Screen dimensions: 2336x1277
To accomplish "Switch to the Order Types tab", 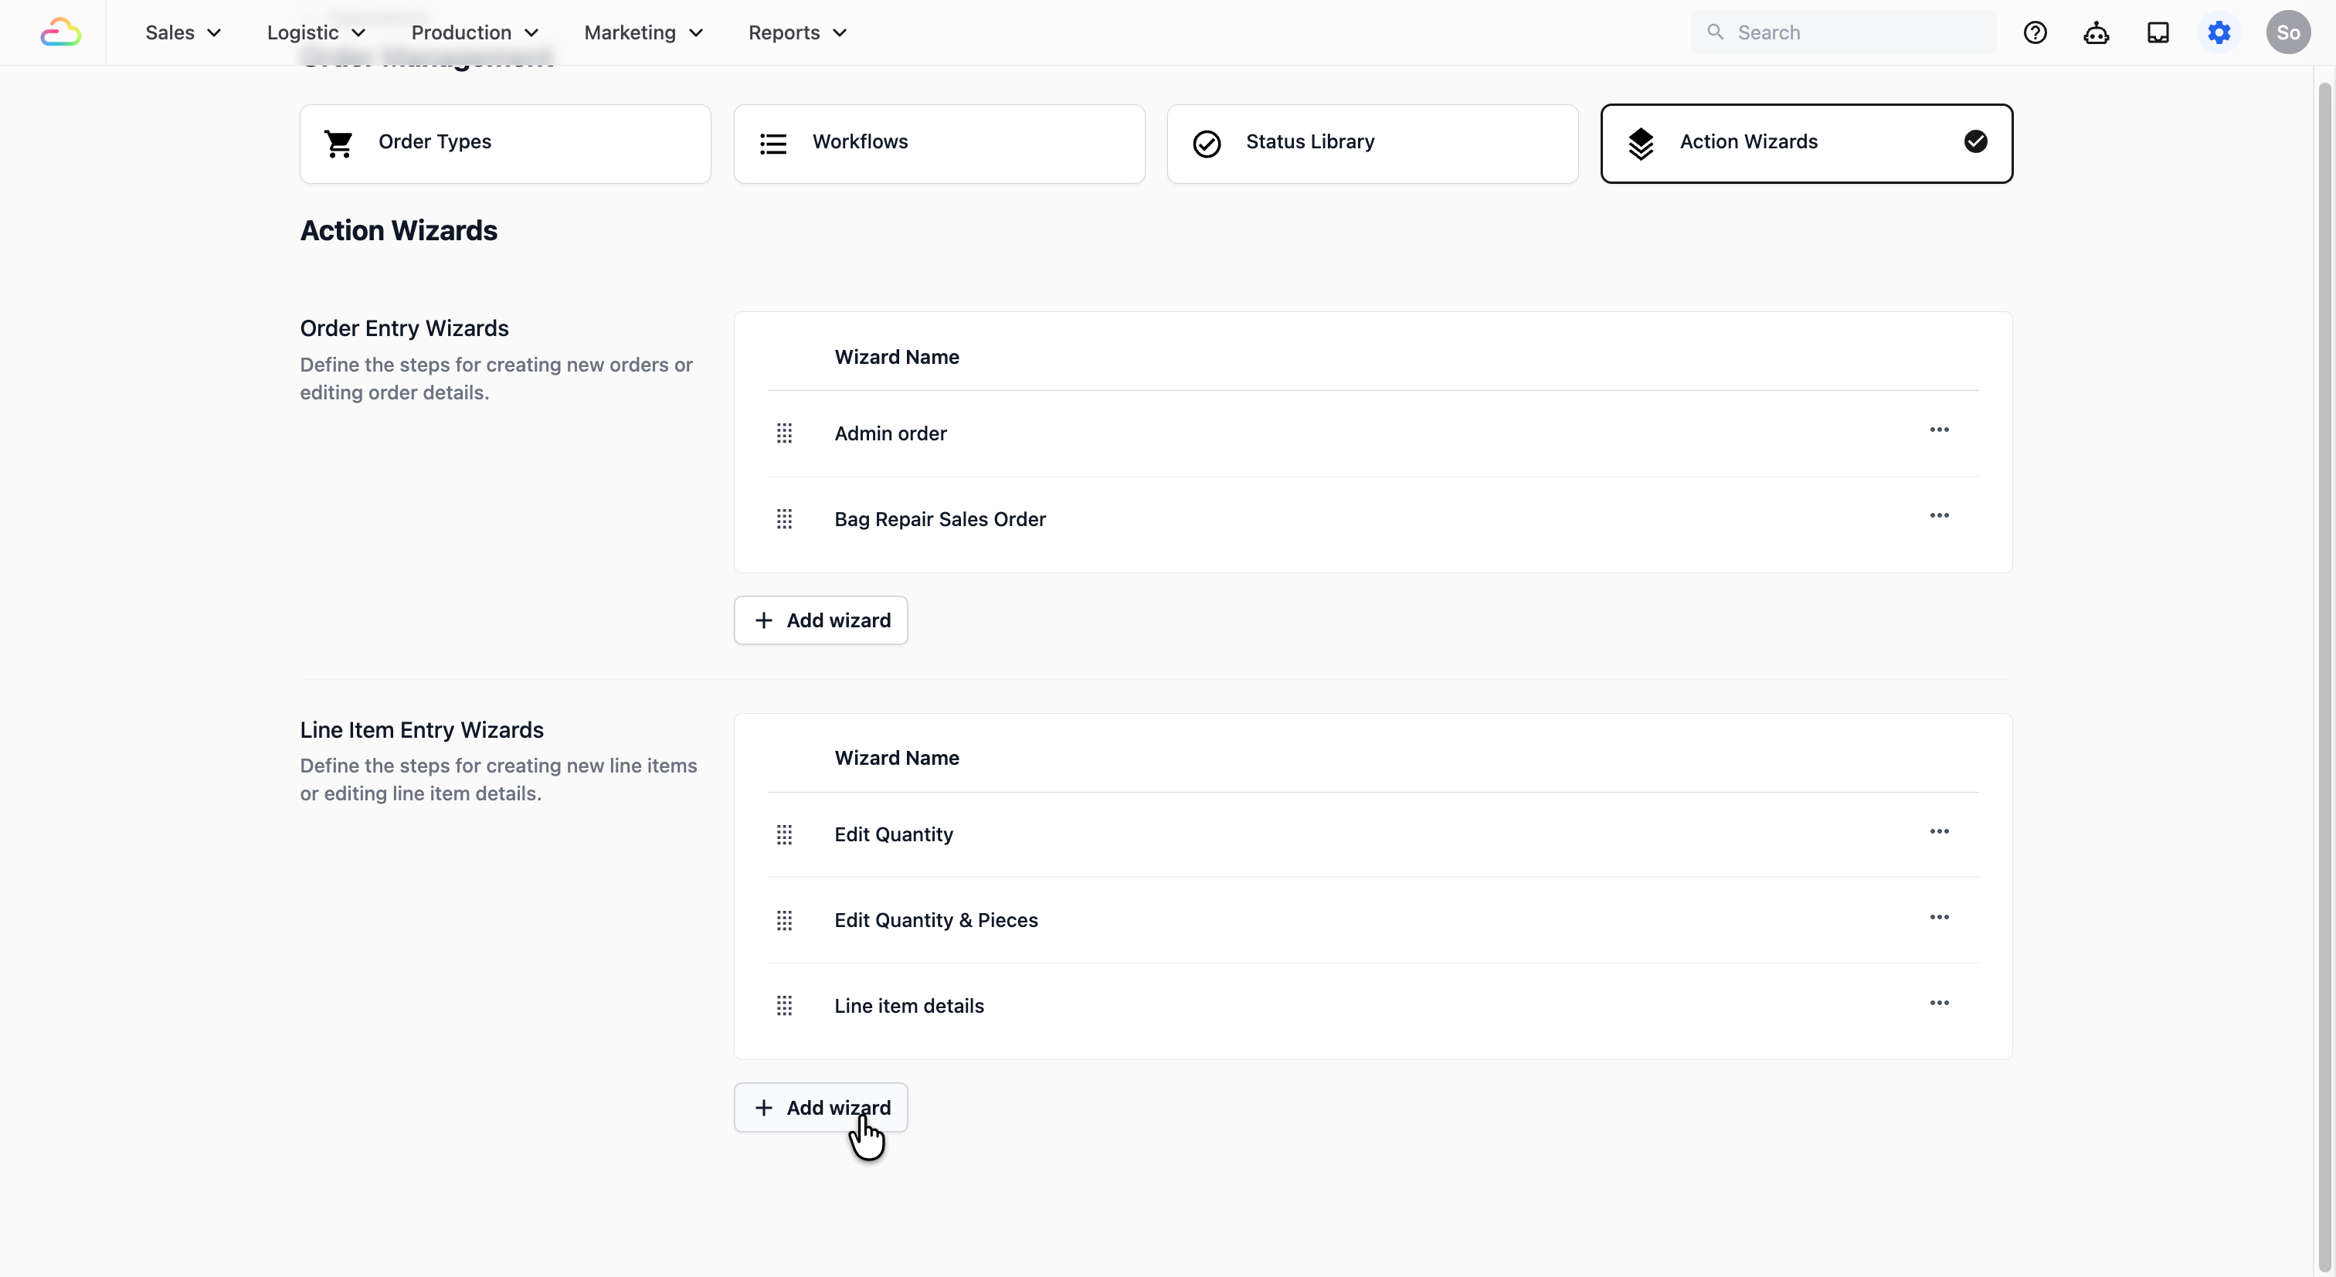I will click(x=505, y=143).
